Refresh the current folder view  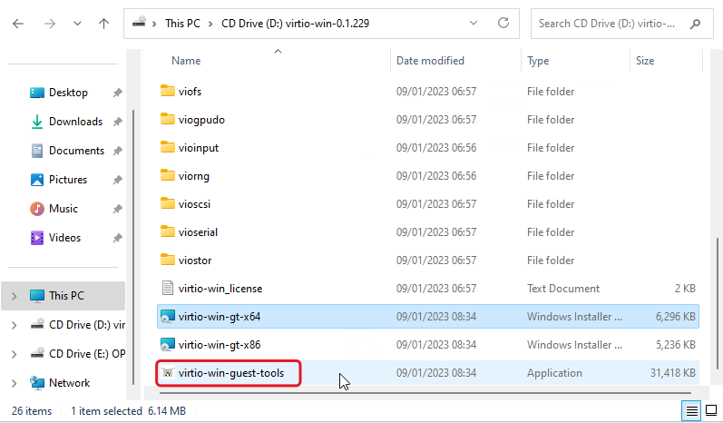tap(503, 24)
